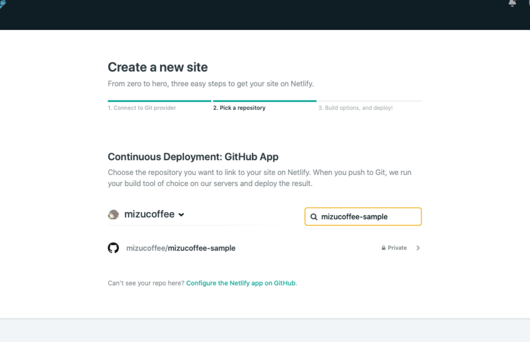Go to step 1 Connect to Git provider
This screenshot has height=342, width=530.
pos(142,108)
